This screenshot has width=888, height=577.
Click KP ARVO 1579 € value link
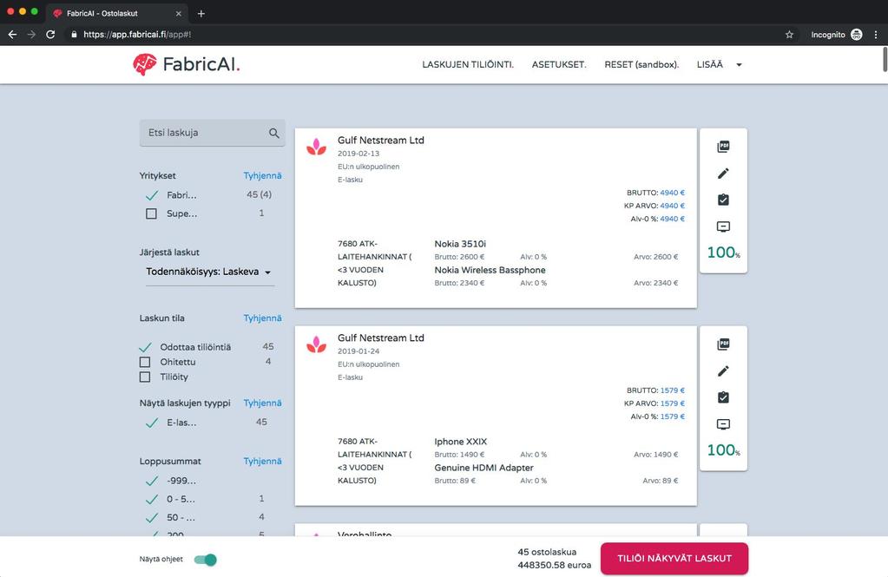coord(672,403)
